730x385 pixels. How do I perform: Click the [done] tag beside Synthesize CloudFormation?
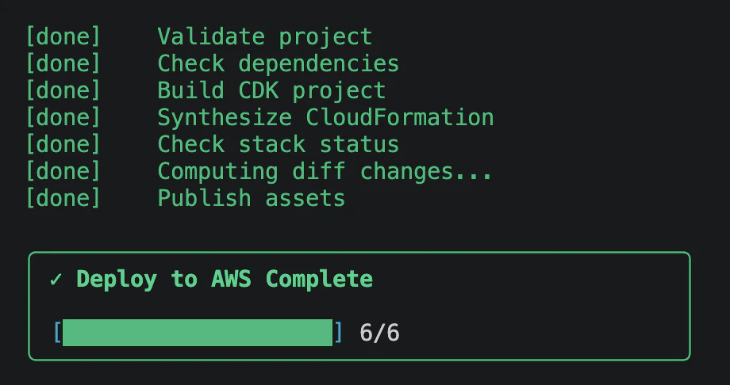[63, 117]
